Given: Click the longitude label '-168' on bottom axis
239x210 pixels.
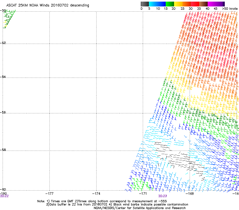Looking at the screenshot, I should click(190, 194).
